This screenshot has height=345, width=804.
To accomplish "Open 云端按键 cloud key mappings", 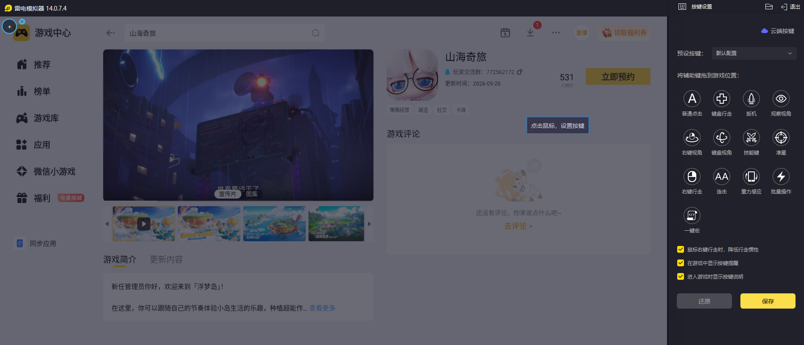I will [778, 31].
